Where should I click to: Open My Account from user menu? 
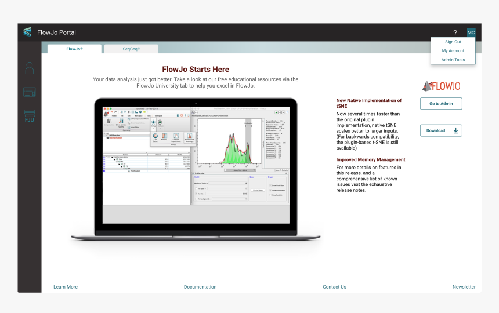tap(453, 51)
